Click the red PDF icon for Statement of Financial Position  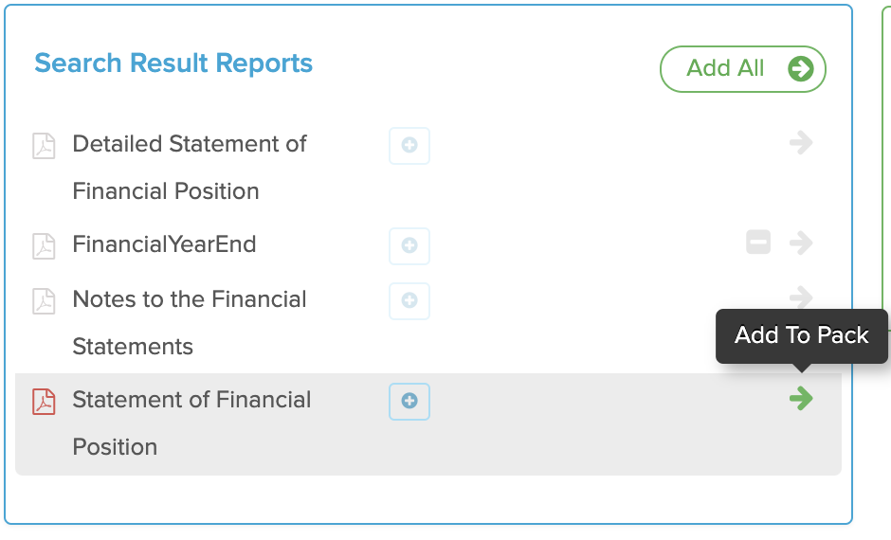tap(44, 402)
